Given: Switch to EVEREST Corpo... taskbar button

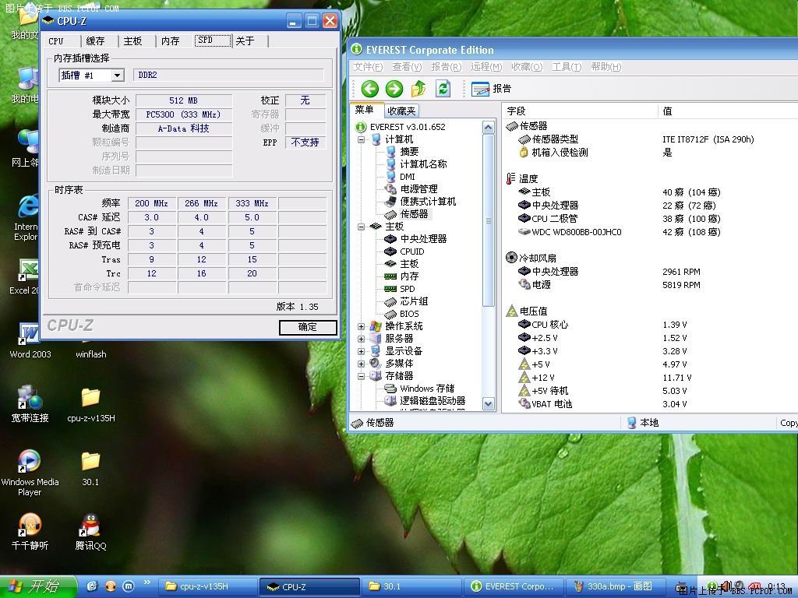Looking at the screenshot, I should coord(513,587).
